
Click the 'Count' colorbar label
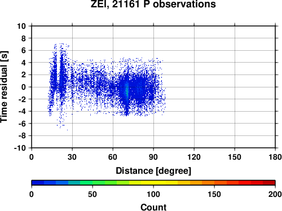click(x=153, y=207)
